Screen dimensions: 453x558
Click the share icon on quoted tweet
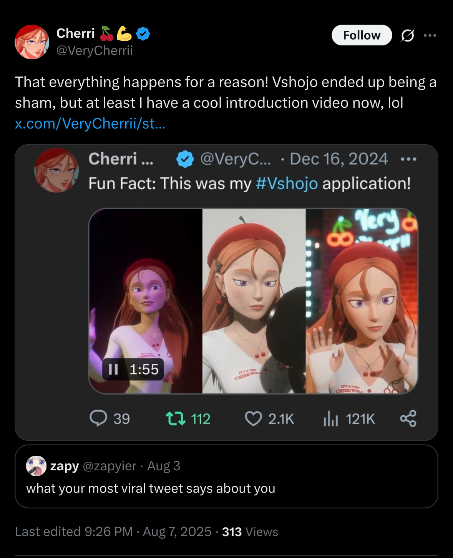coord(408,418)
